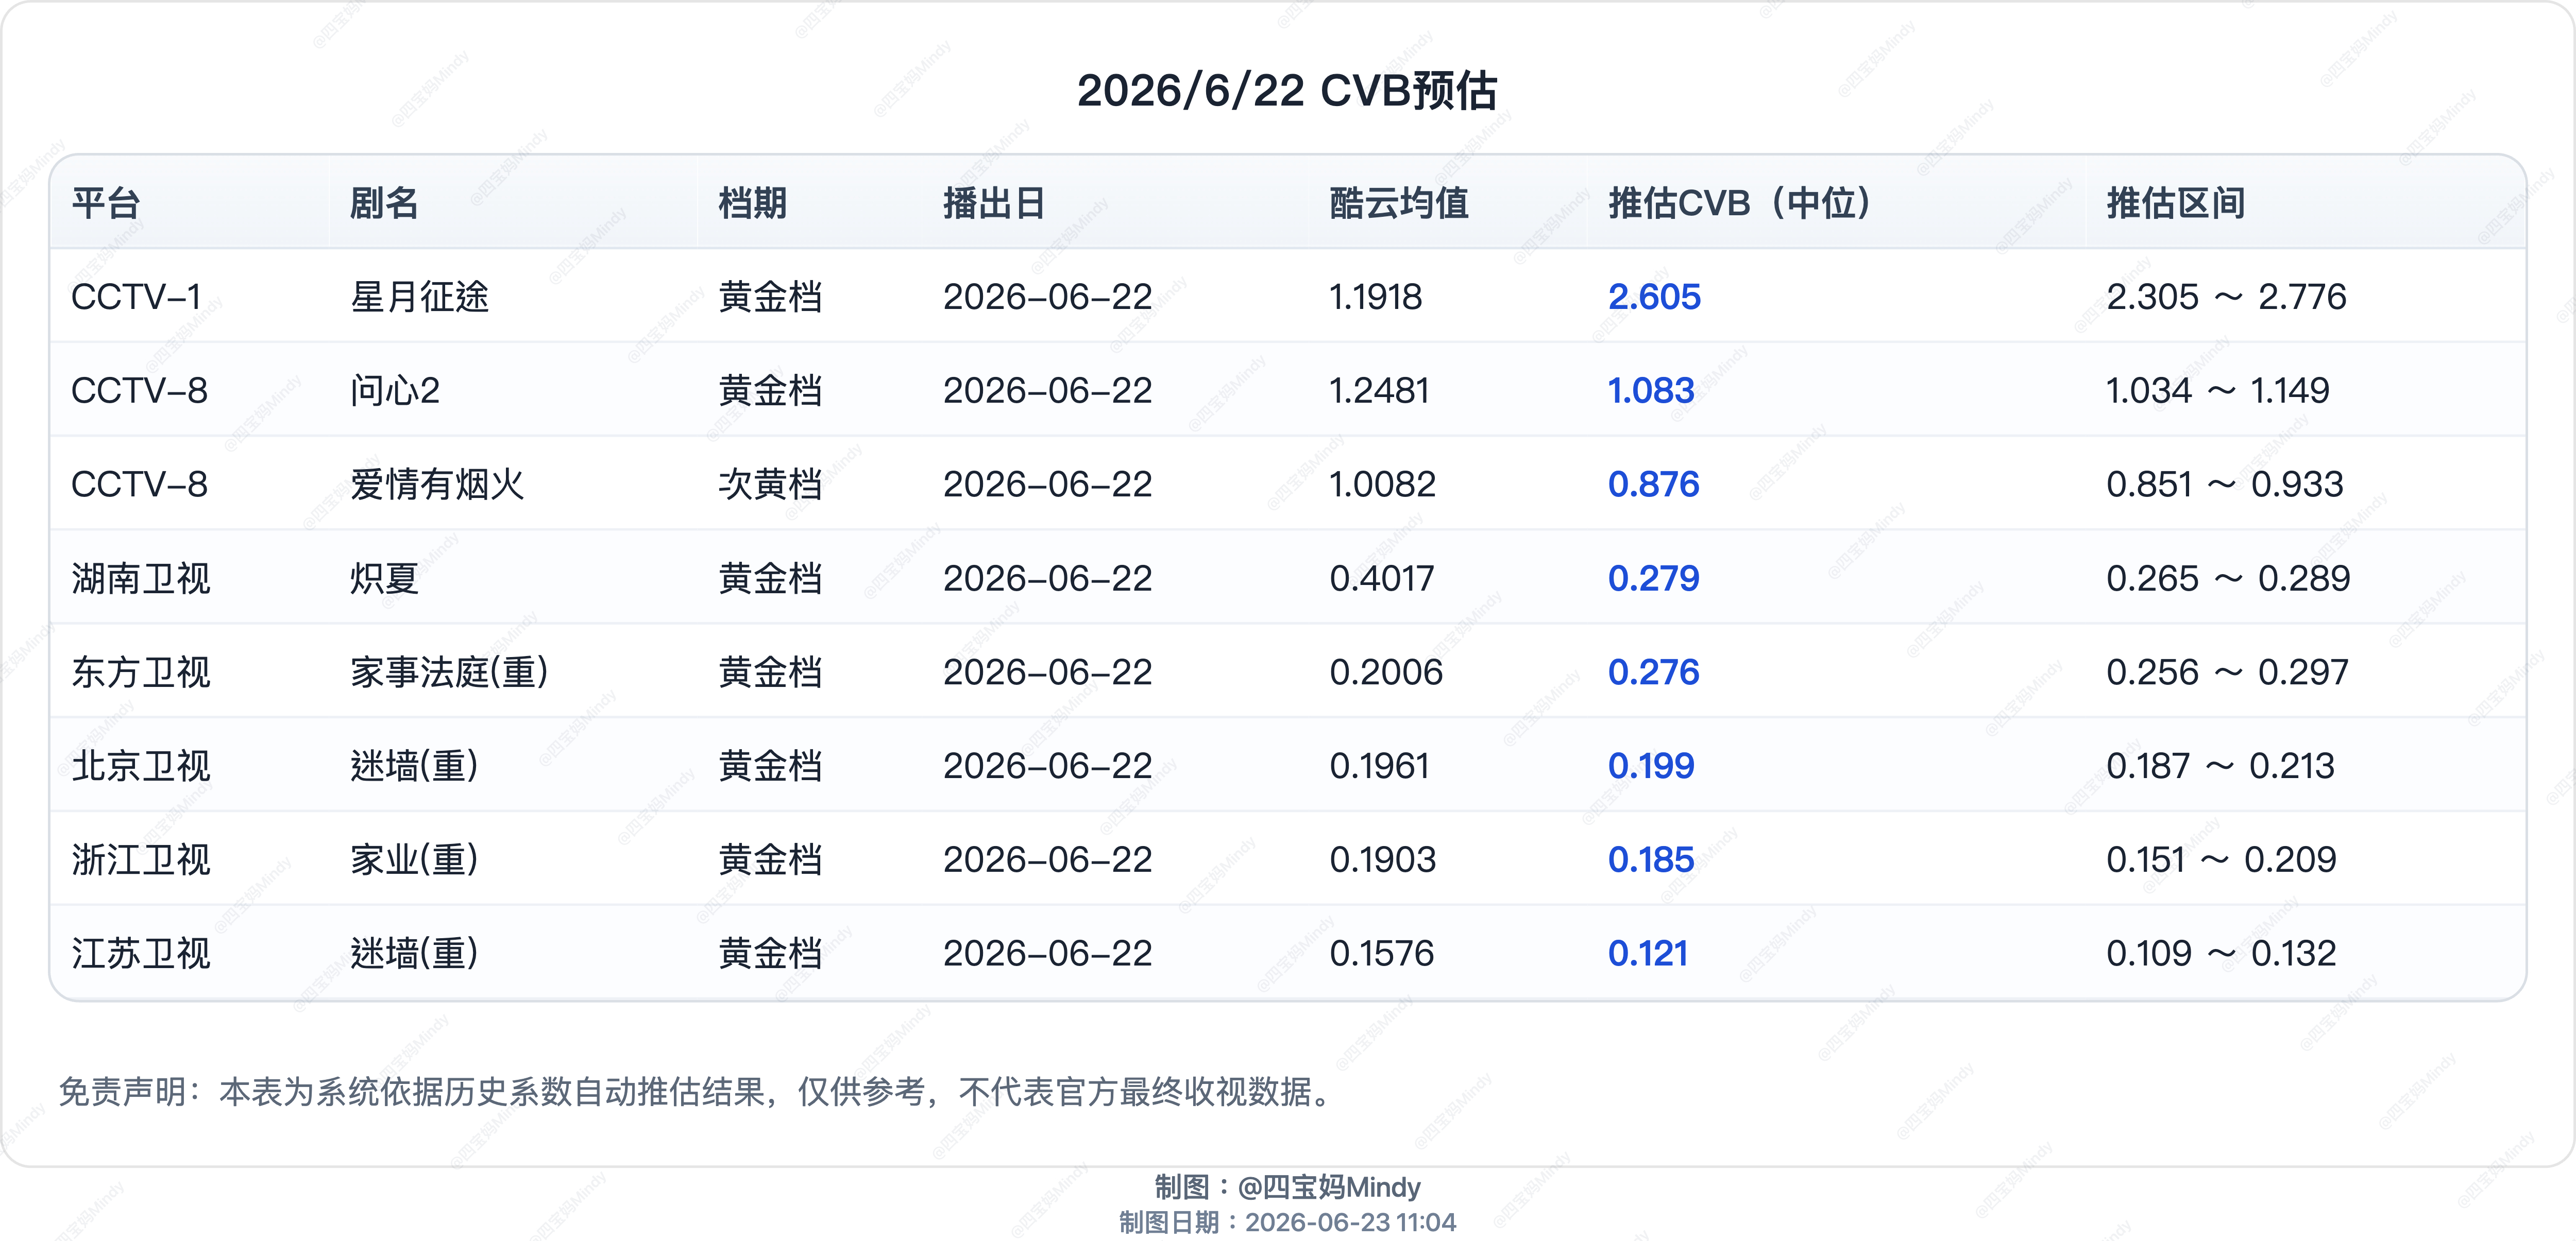
Task: Select the drama name '家事法庭(重)'
Action: pyautogui.click(x=449, y=673)
